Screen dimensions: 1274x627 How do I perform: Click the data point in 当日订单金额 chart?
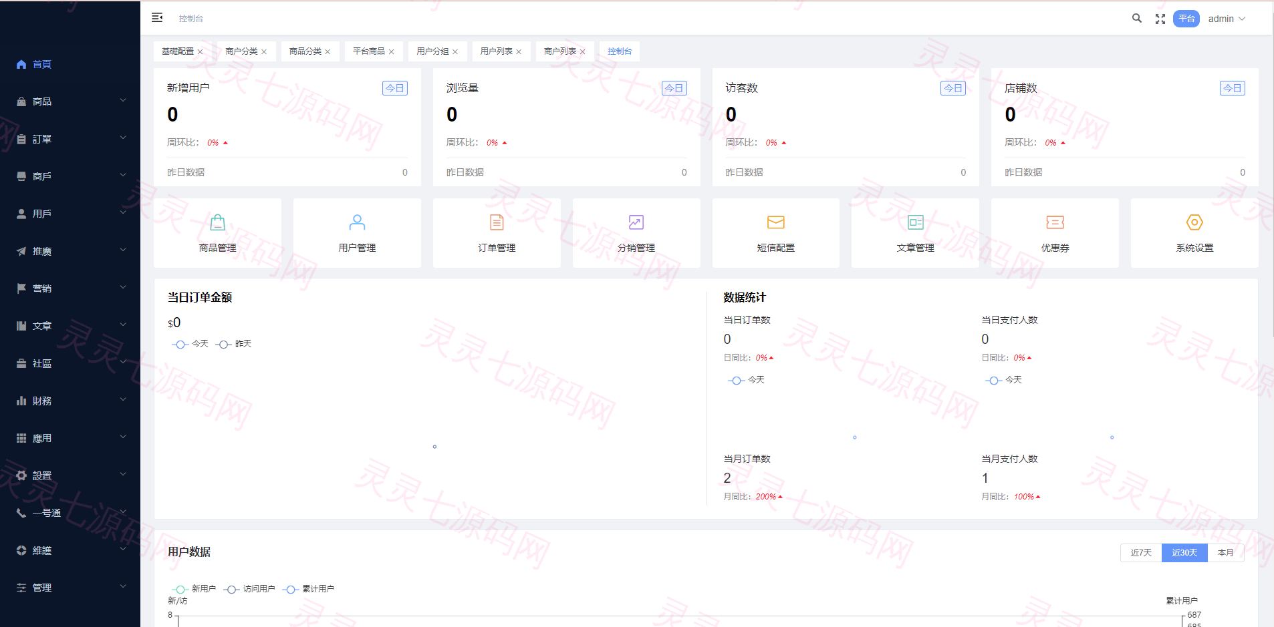tap(434, 447)
